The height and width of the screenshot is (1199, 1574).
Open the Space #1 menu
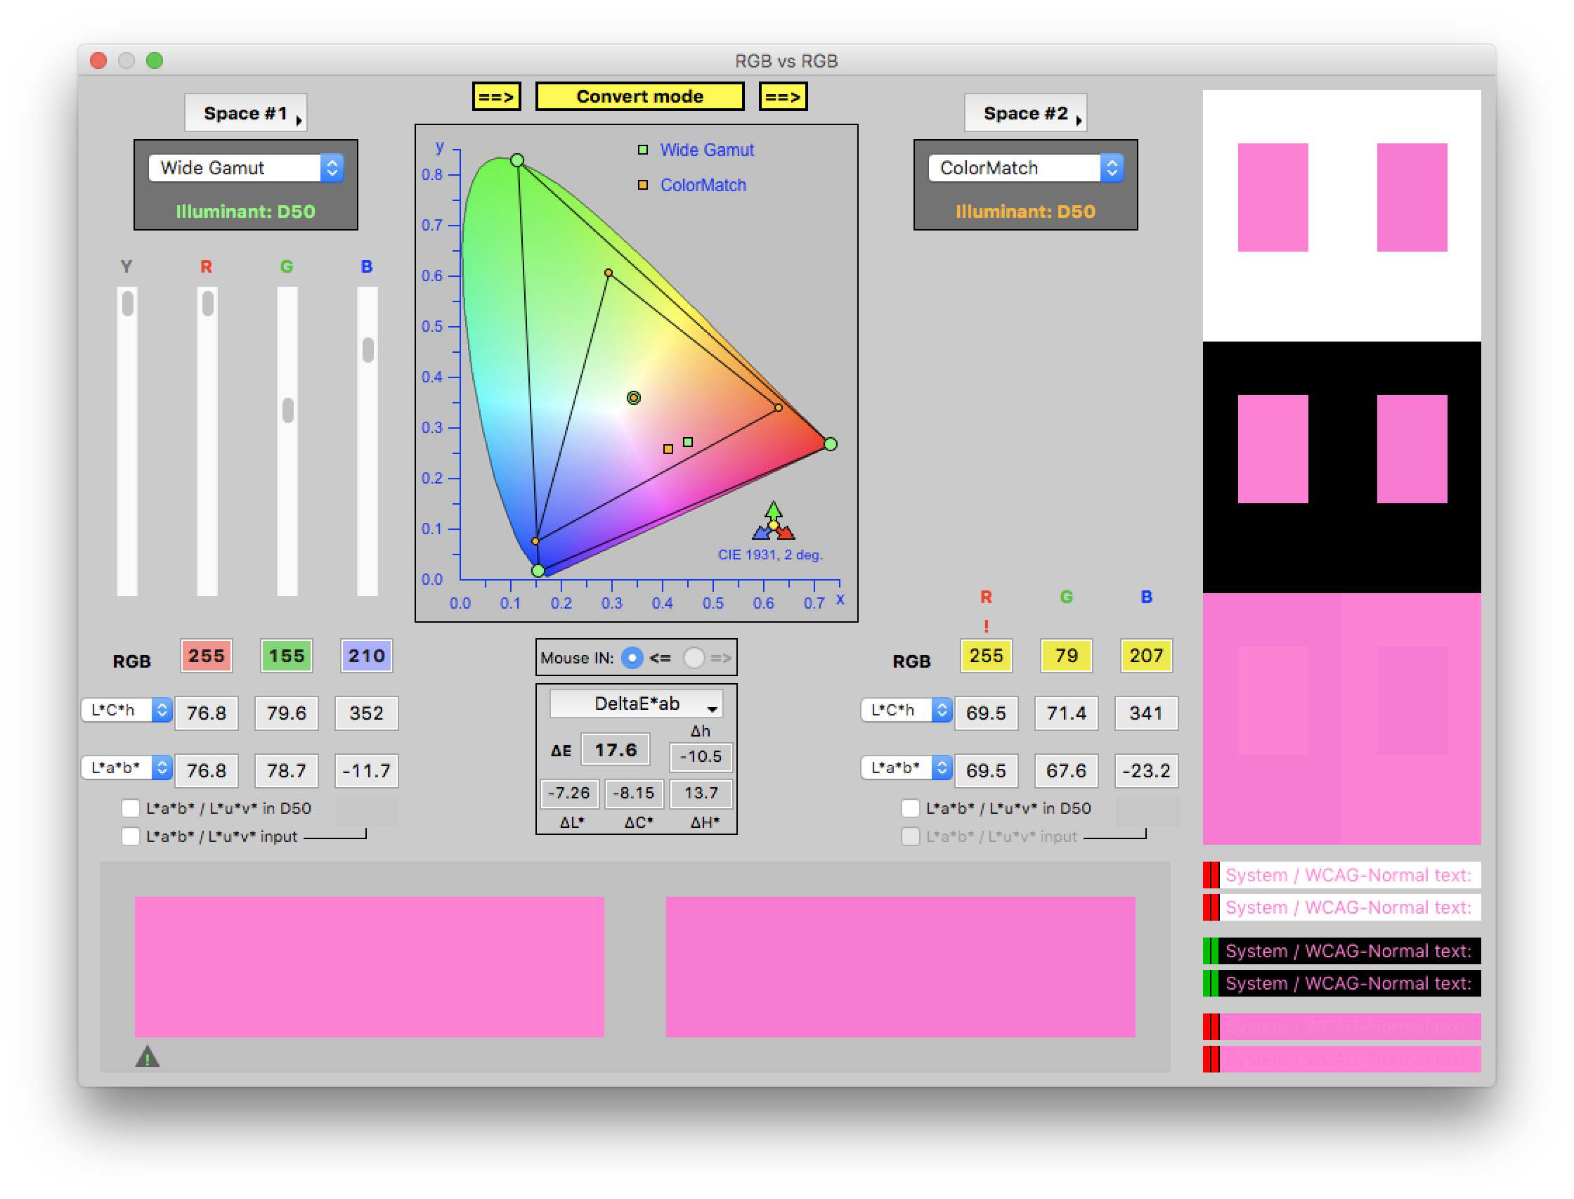click(245, 112)
